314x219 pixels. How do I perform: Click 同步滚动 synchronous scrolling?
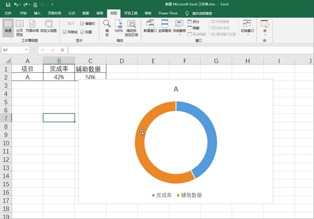click(x=220, y=28)
